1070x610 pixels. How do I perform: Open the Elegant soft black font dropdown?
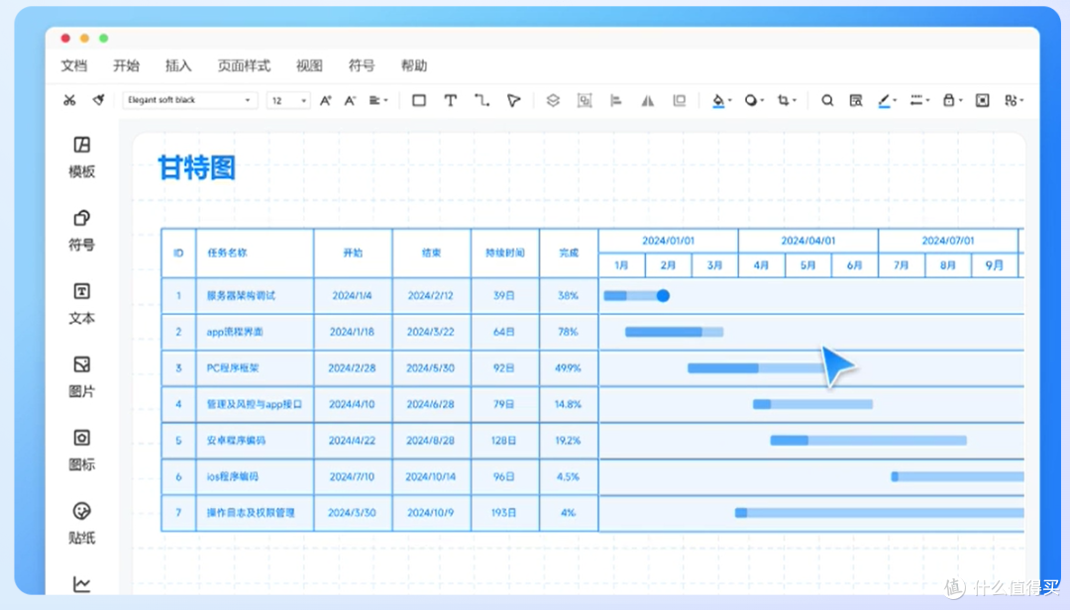(x=189, y=100)
